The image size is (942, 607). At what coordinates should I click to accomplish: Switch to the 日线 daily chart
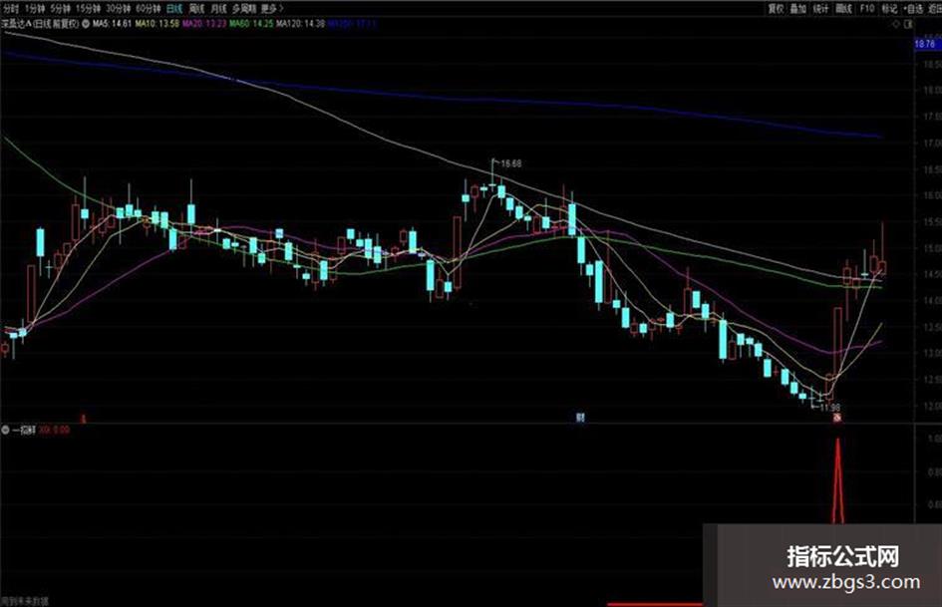[174, 8]
